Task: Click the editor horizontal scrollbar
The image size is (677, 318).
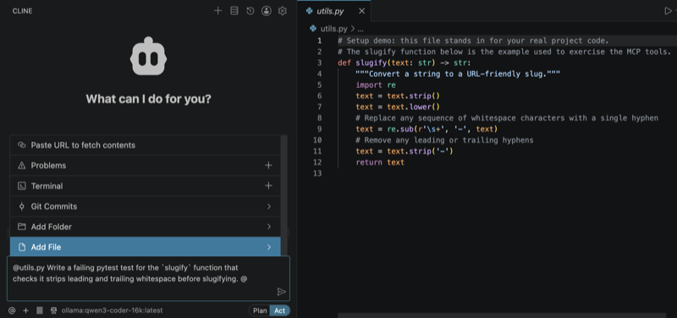Action: coord(502,315)
